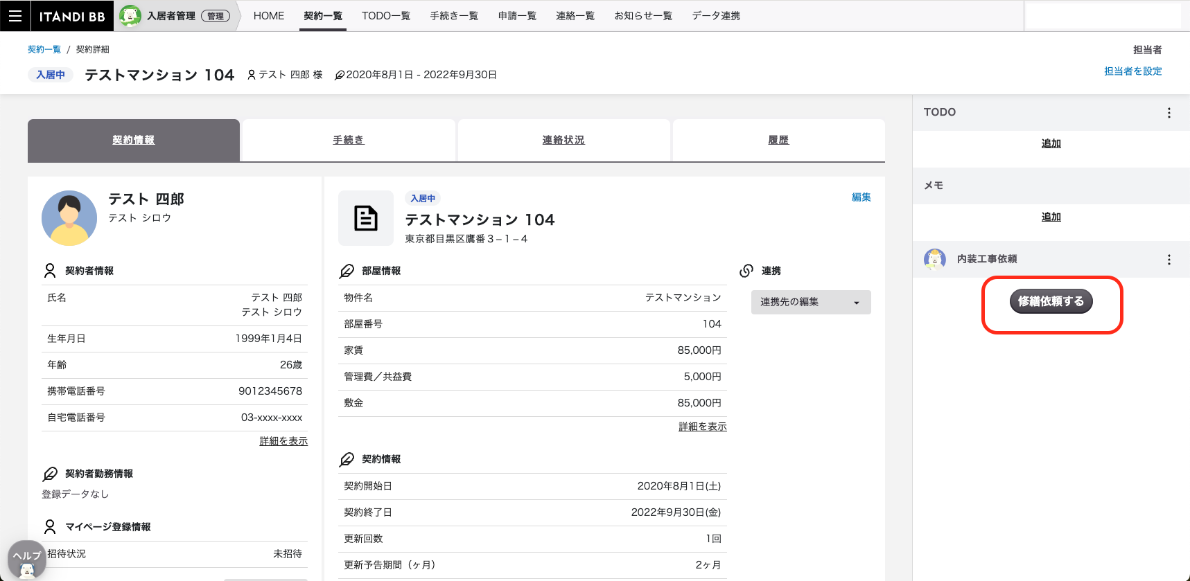The image size is (1190, 581).
Task: Open 申請一覧 in top navigation
Action: [517, 16]
